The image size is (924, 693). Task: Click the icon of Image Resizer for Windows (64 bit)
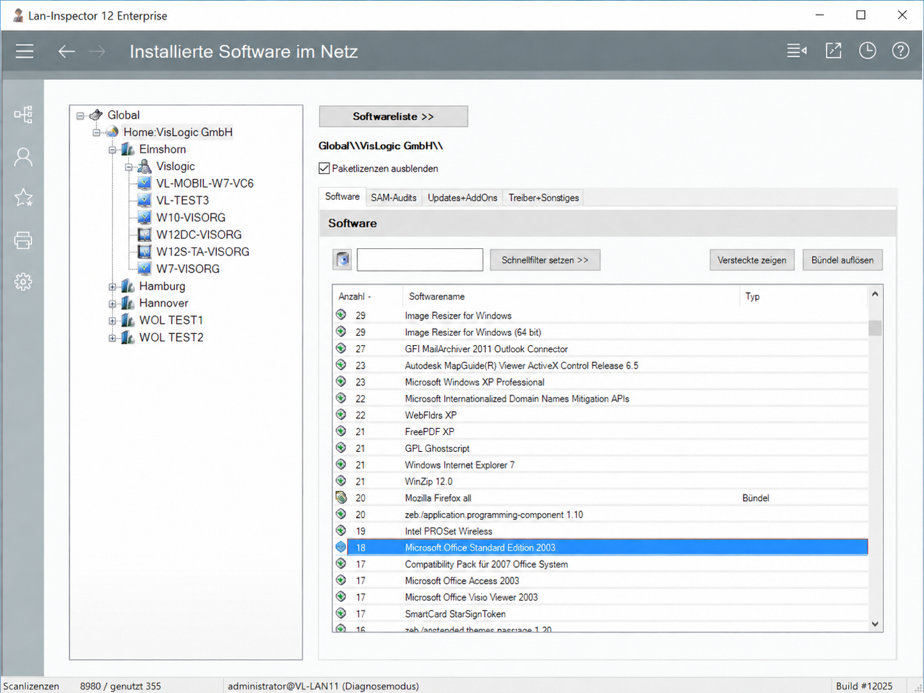(341, 332)
